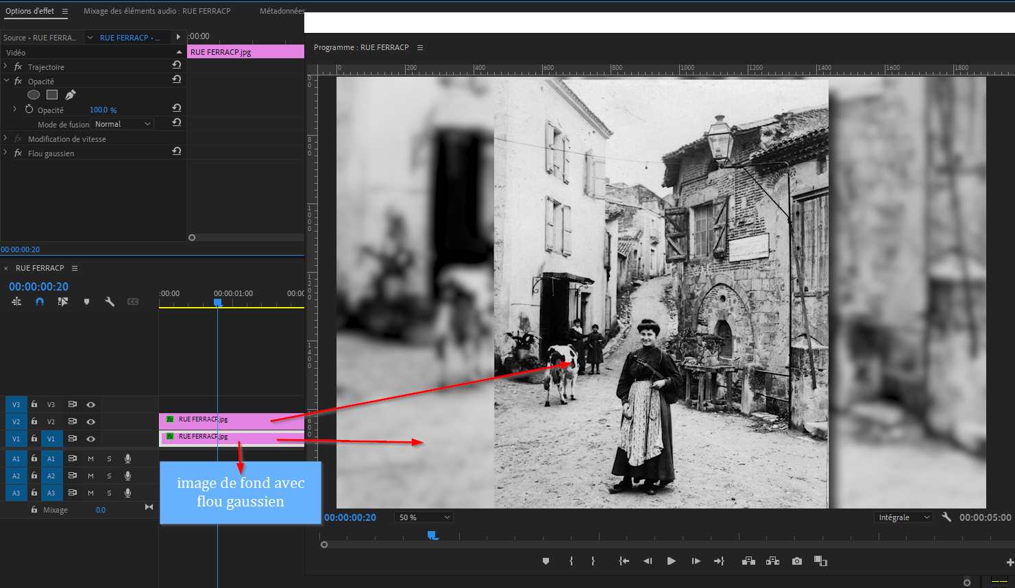
Task: Click the Export Frame camera icon
Action: coord(796,561)
